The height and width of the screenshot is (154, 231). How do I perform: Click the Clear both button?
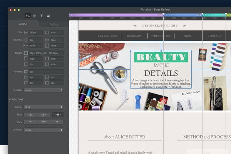pyautogui.click(x=44, y=122)
